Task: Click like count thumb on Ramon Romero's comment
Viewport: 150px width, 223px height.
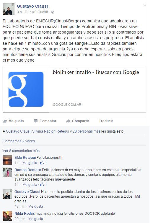Action: click(42, 185)
